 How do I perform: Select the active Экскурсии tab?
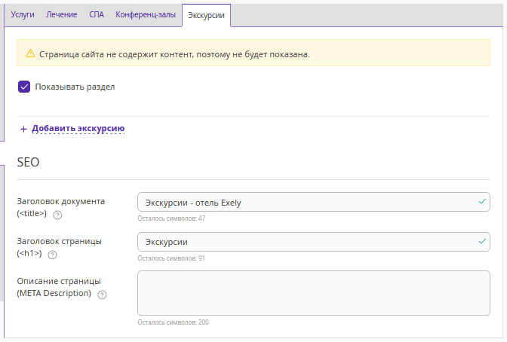tap(206, 15)
